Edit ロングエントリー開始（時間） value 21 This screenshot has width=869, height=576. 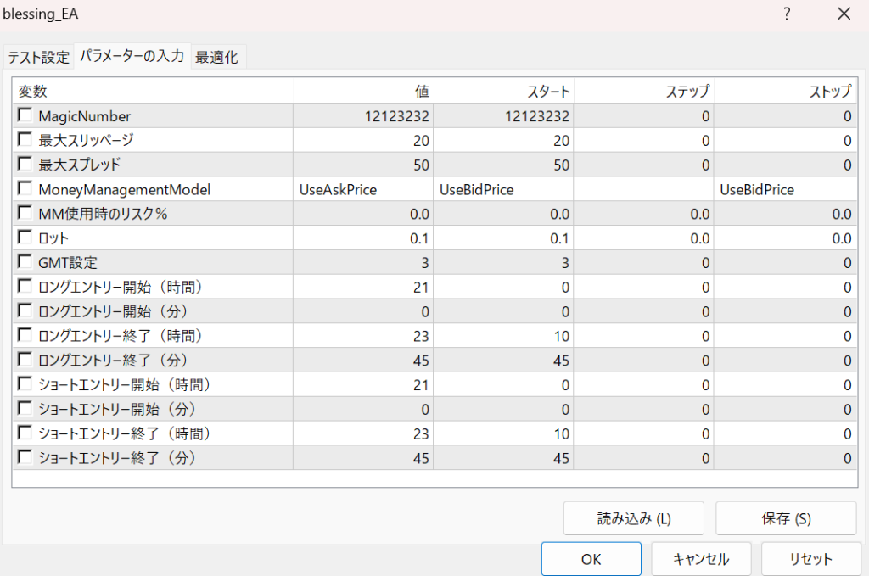coord(363,288)
